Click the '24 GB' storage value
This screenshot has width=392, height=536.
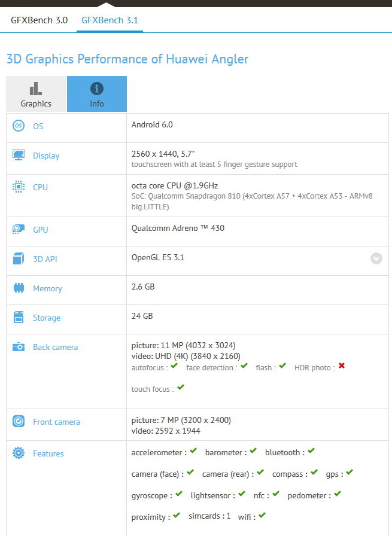(x=142, y=316)
